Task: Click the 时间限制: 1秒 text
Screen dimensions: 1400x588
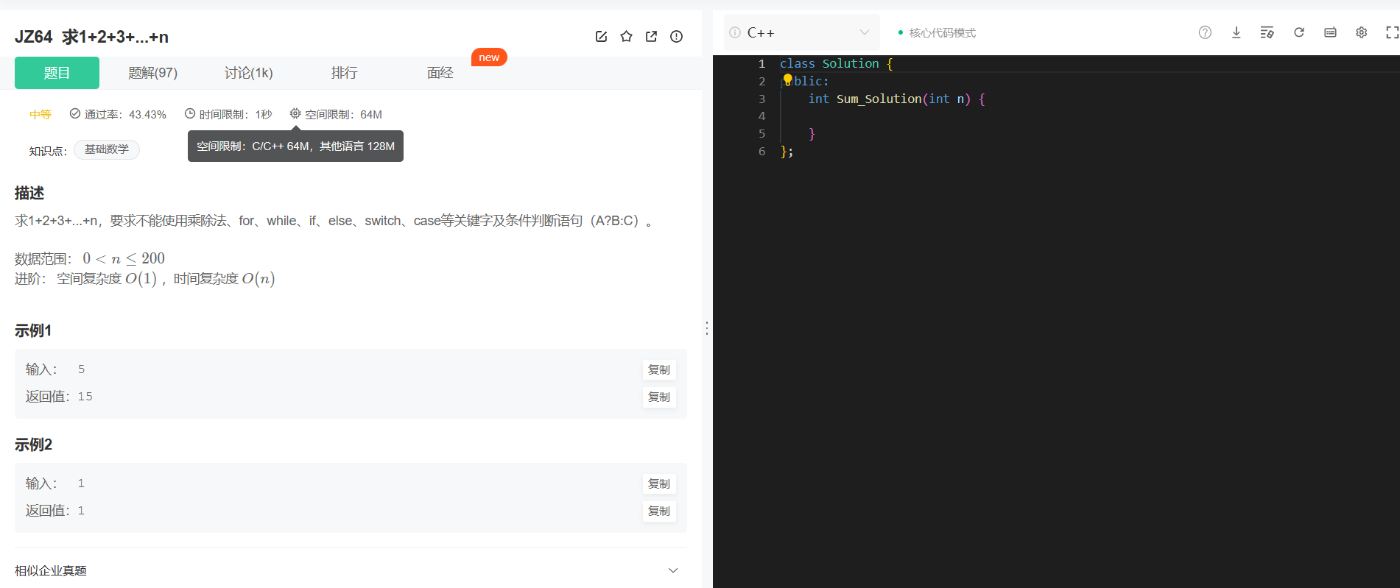Action: [x=236, y=114]
